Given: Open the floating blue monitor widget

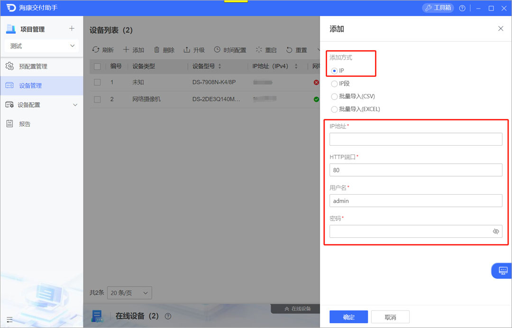Looking at the screenshot, I should coord(502,271).
